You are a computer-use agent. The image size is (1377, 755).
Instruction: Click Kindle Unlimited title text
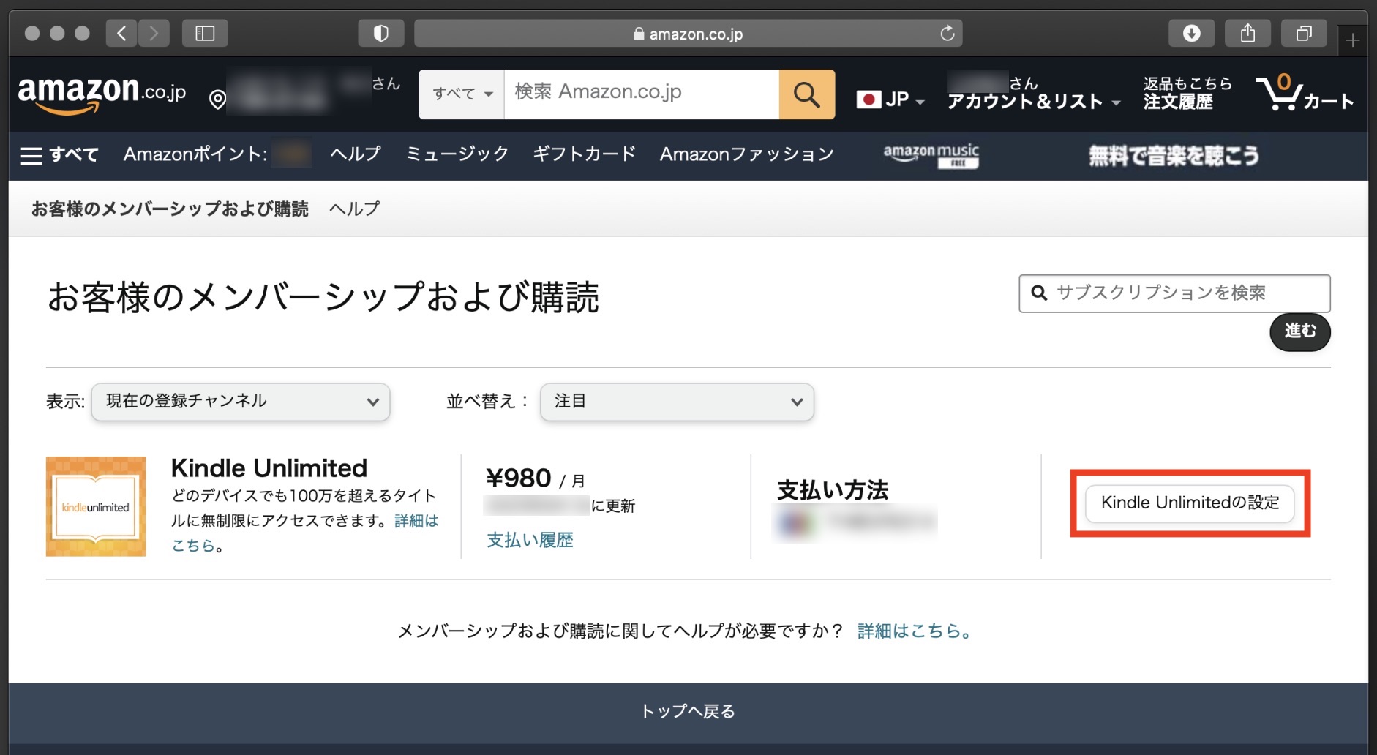269,468
